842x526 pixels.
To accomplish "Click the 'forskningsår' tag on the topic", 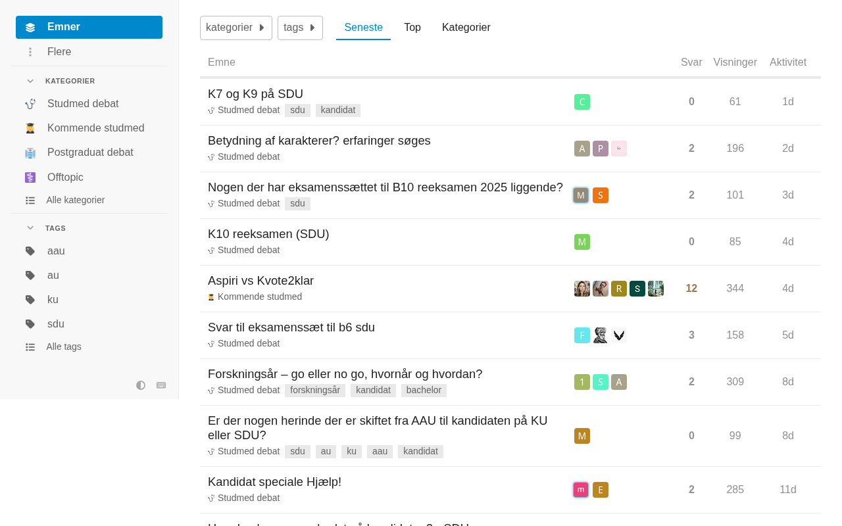I will (x=315, y=391).
